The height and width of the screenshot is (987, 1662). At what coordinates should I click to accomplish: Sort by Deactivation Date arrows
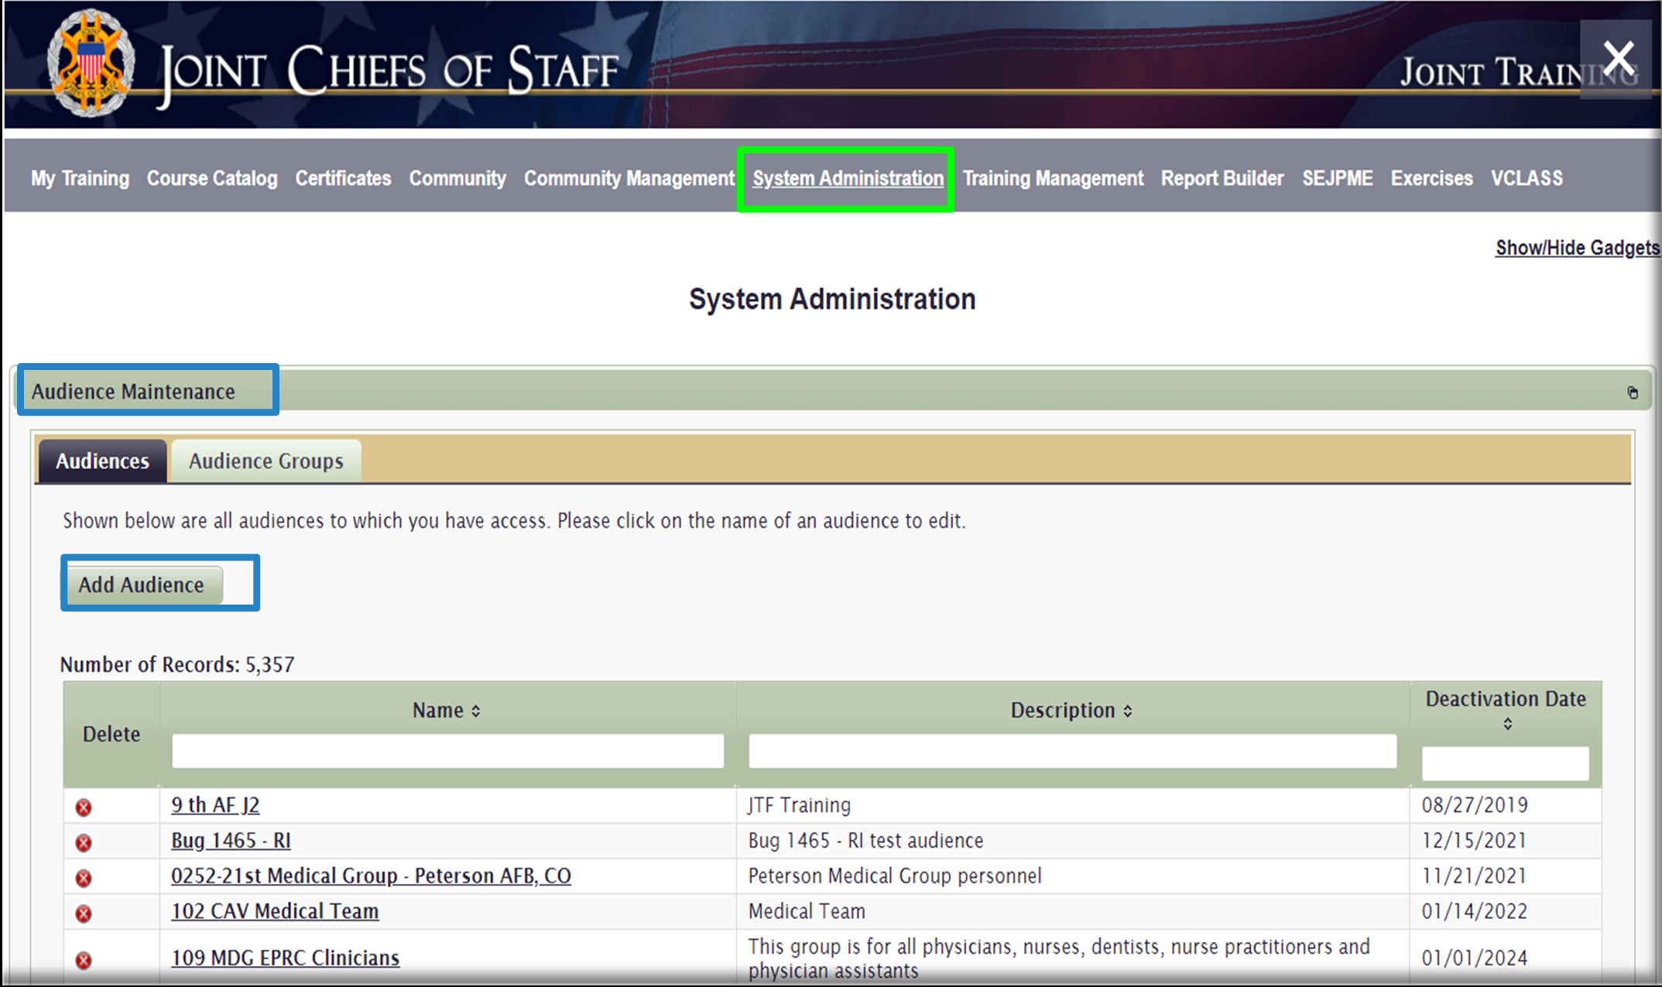(x=1507, y=724)
